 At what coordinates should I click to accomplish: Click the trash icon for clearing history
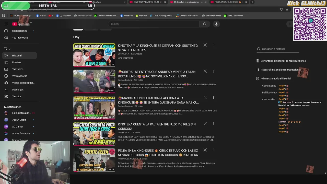click(x=258, y=61)
